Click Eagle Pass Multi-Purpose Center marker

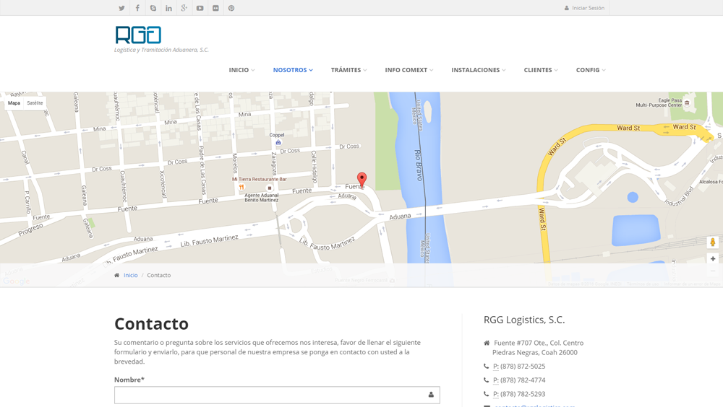pyautogui.click(x=687, y=103)
